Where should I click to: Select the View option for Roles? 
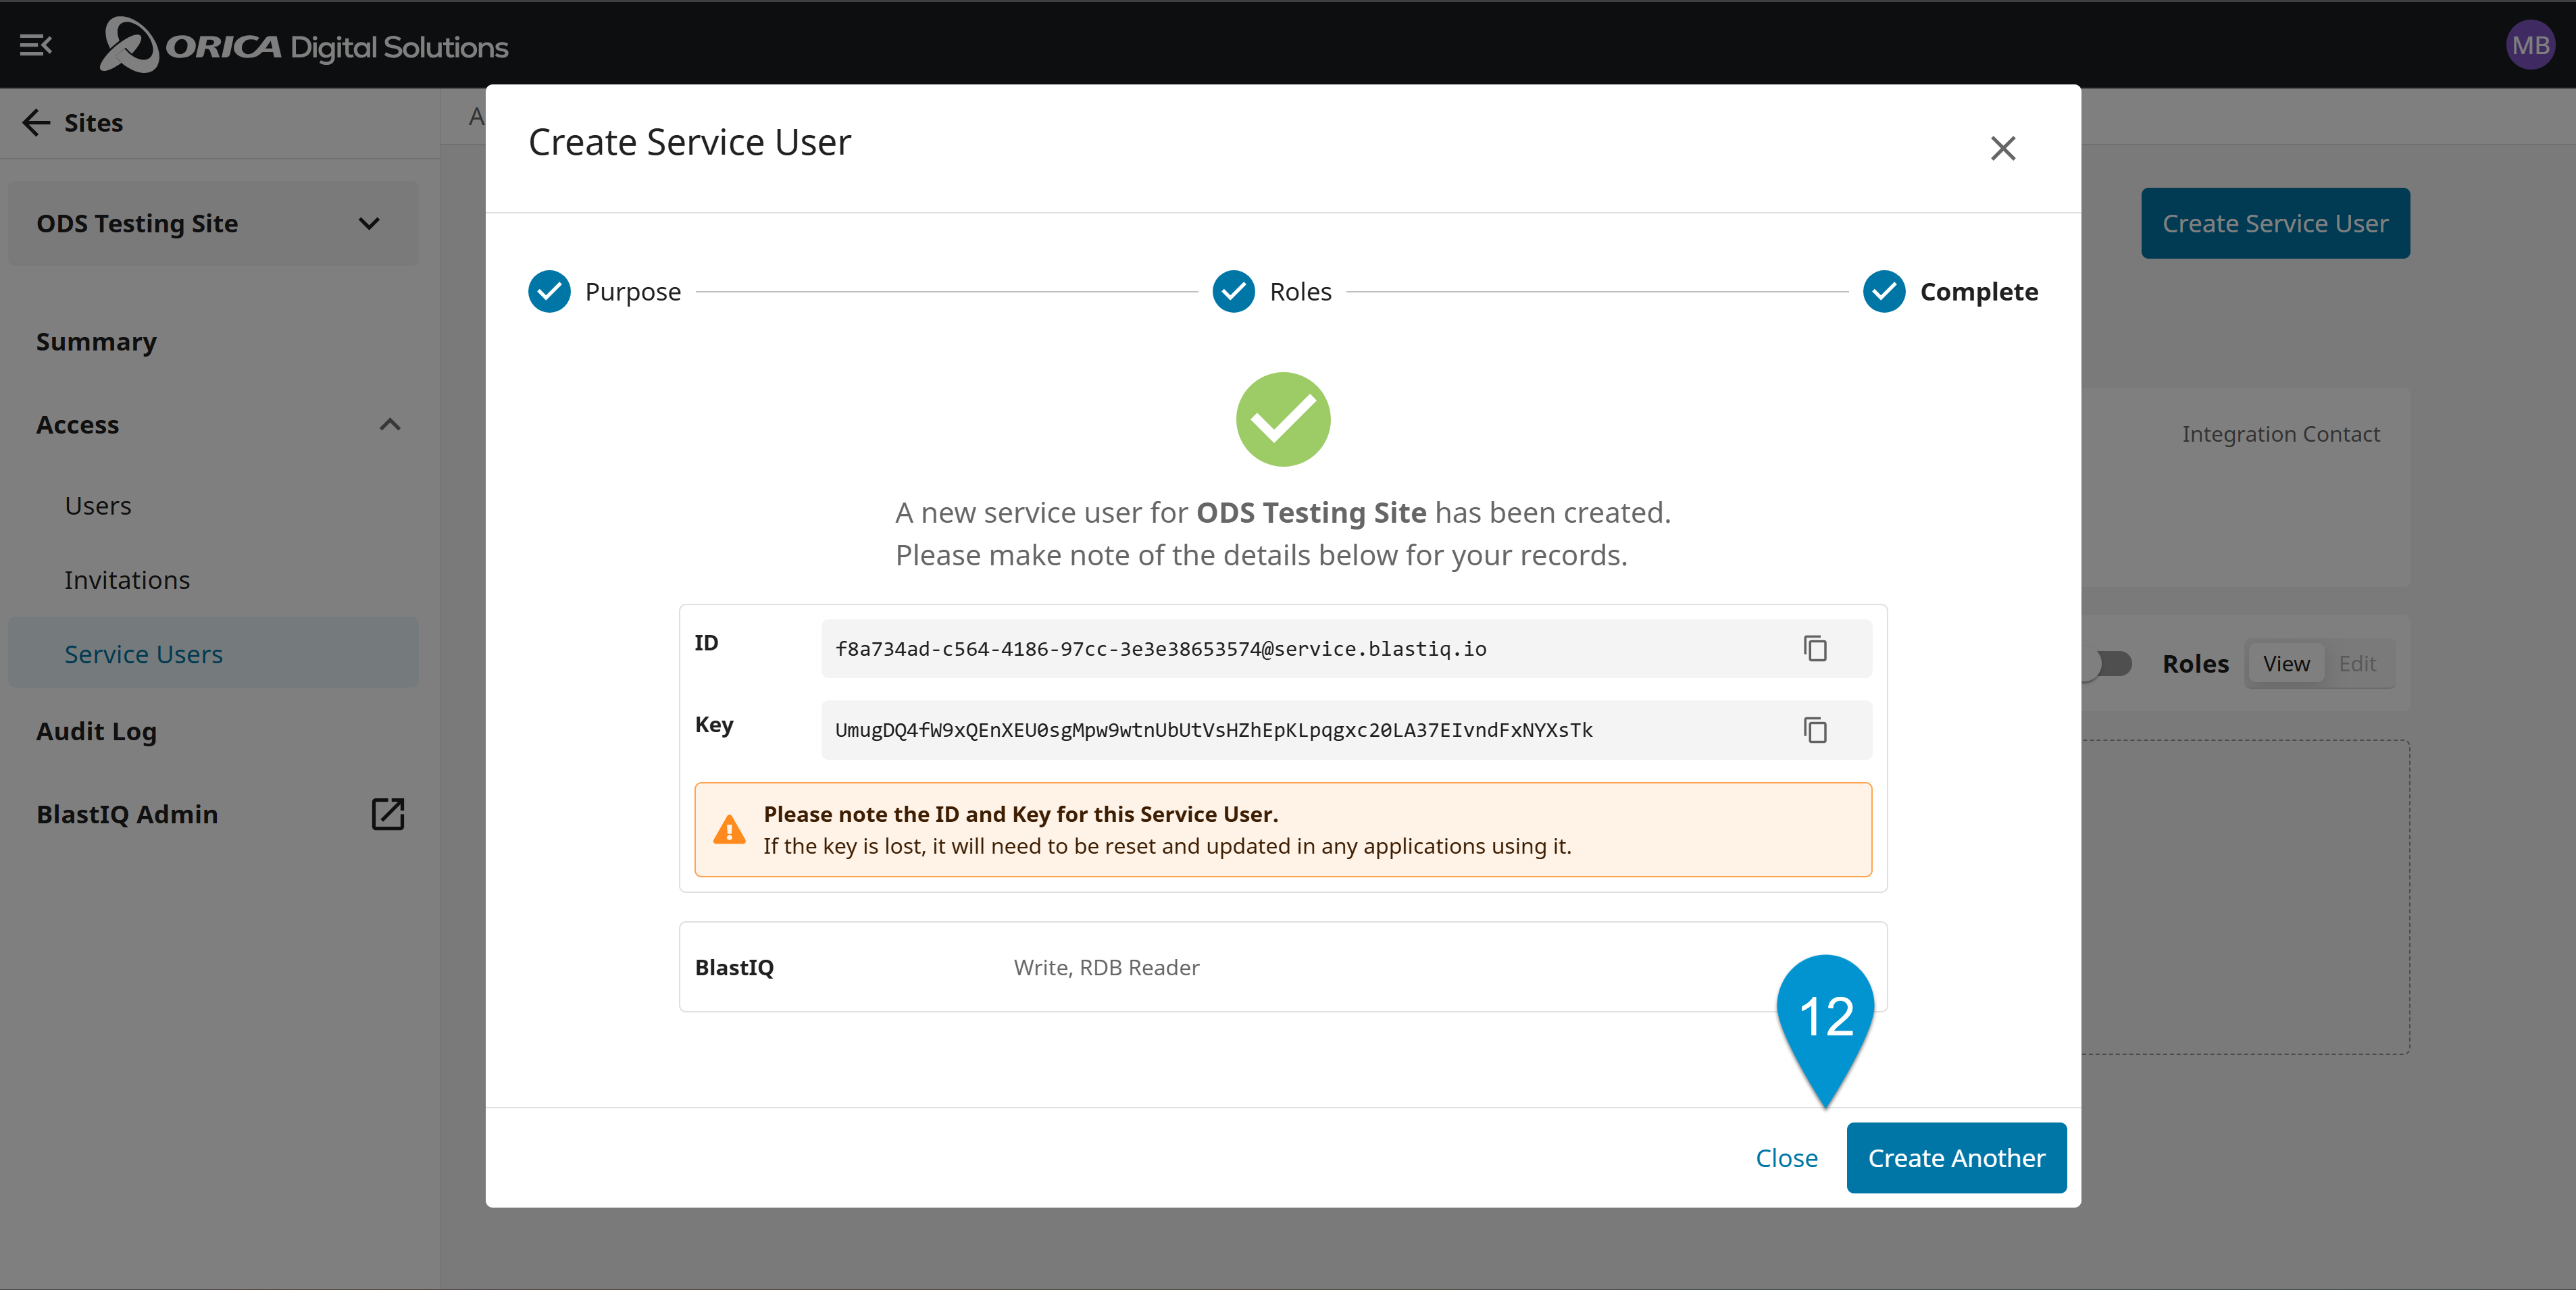tap(2286, 664)
